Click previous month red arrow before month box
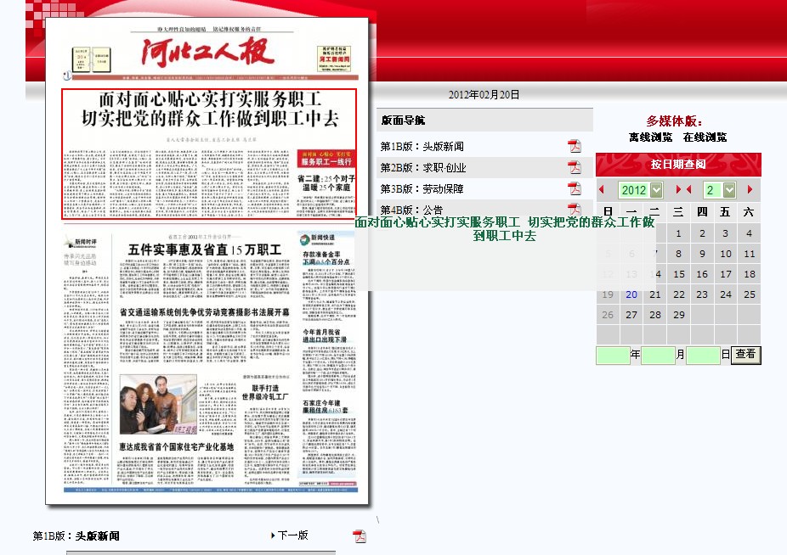The height and width of the screenshot is (555, 787). [689, 190]
